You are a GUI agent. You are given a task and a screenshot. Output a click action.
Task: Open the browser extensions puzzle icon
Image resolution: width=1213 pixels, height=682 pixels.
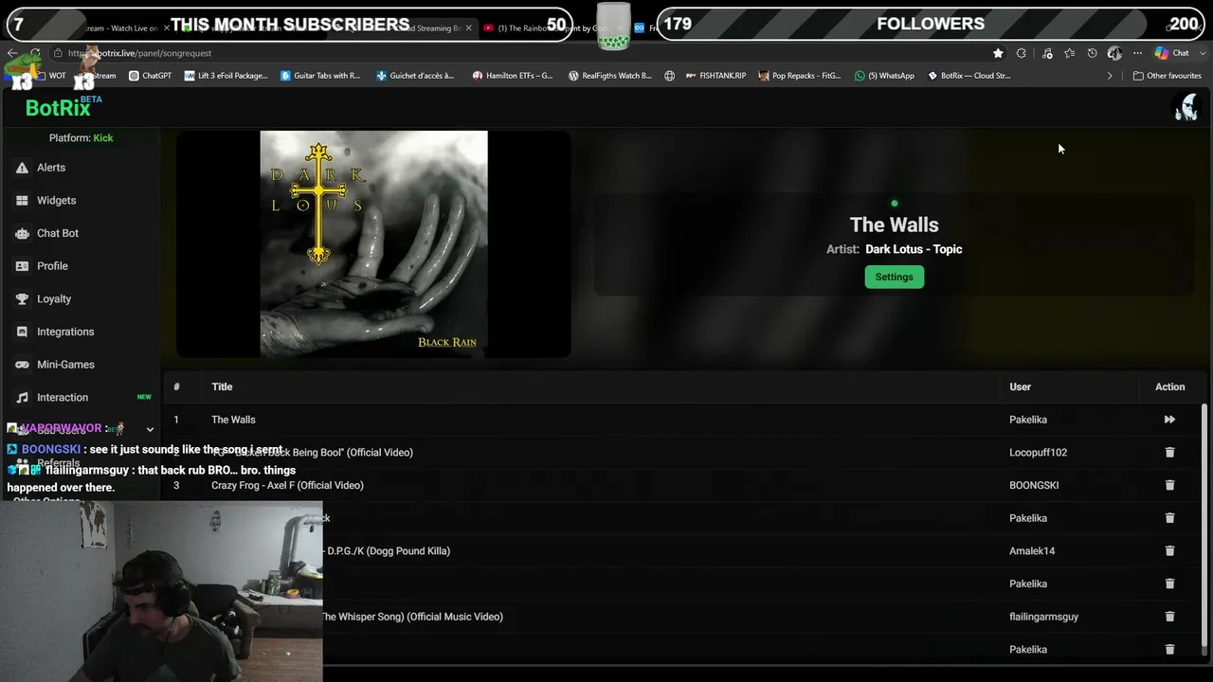pos(1022,53)
